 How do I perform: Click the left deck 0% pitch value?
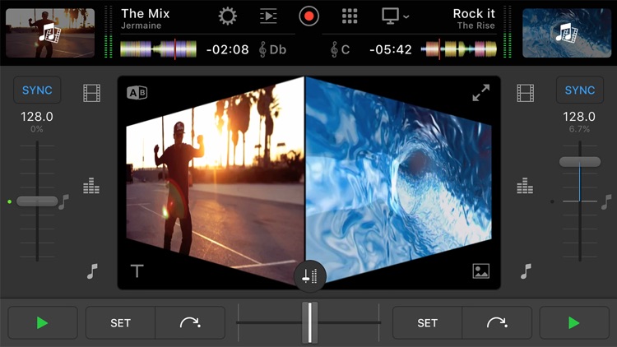click(x=37, y=129)
